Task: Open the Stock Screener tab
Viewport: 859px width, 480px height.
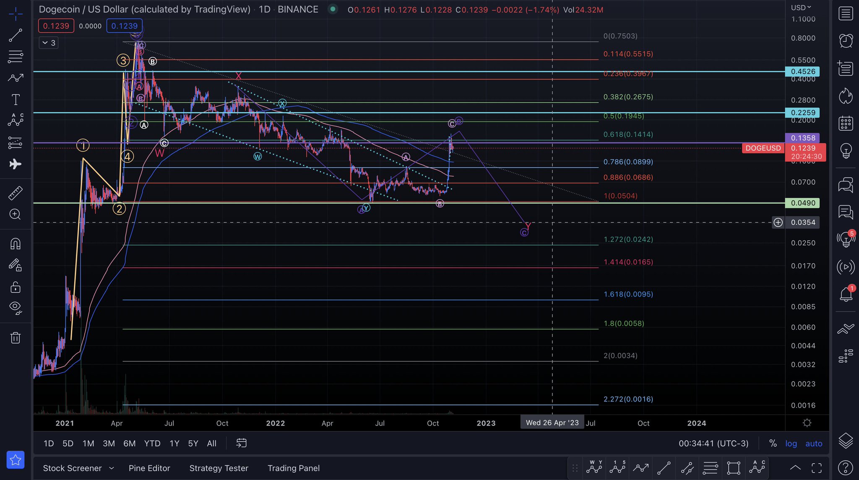Action: tap(72, 468)
